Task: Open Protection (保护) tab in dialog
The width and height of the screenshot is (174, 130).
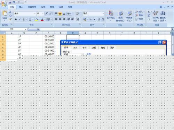Action: coord(112,47)
